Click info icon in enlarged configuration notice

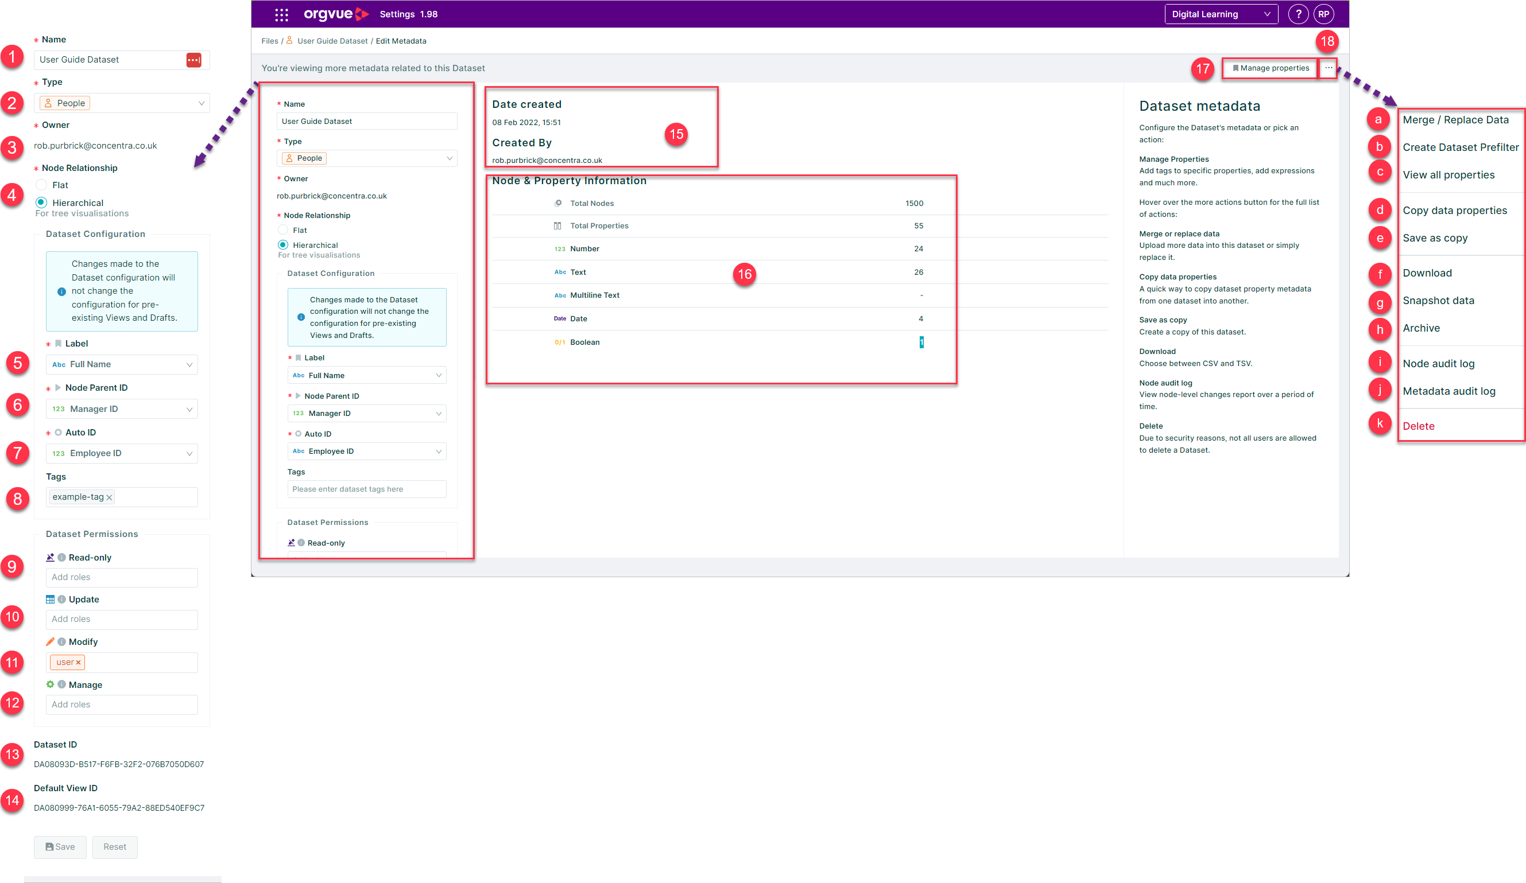[61, 291]
